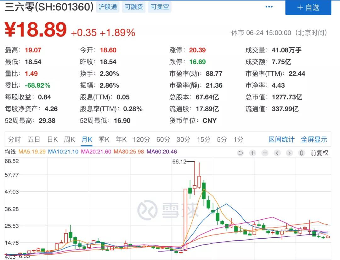
Task: Click the 成交额 value 7.75亿
Action: 281,62
